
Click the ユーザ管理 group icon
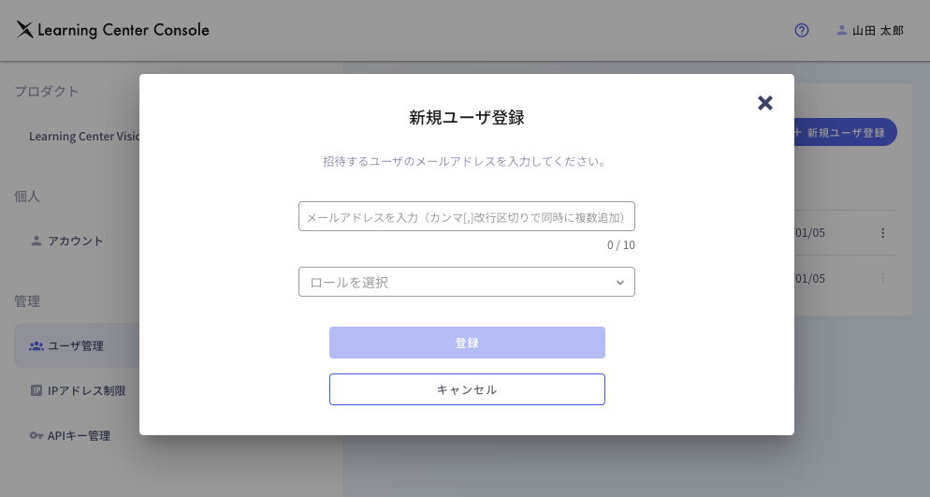point(36,345)
